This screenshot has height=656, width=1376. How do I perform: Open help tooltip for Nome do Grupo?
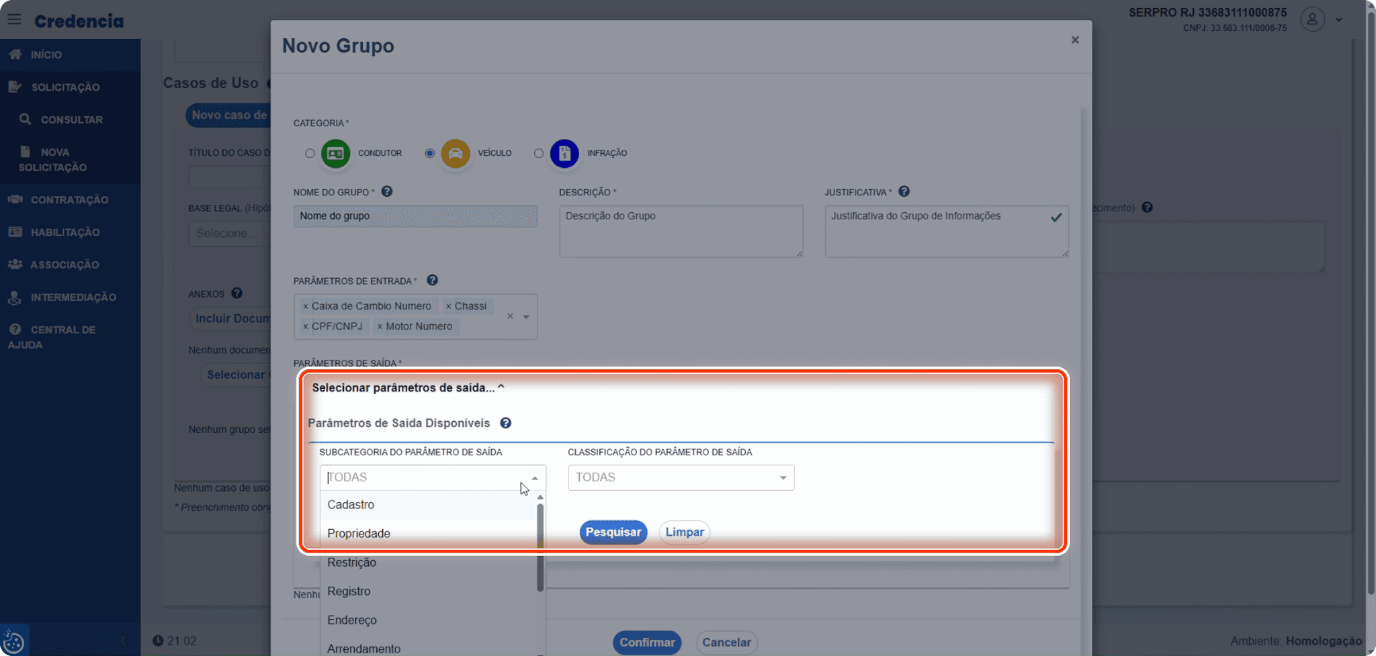pyautogui.click(x=387, y=191)
